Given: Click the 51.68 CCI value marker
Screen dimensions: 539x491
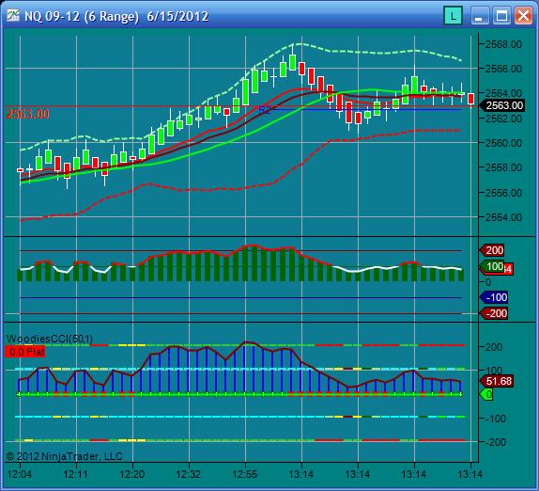Looking at the screenshot, I should 497,381.
